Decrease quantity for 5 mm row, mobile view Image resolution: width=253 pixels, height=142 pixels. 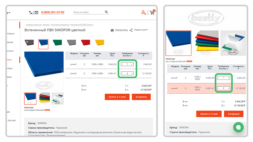(x=219, y=88)
